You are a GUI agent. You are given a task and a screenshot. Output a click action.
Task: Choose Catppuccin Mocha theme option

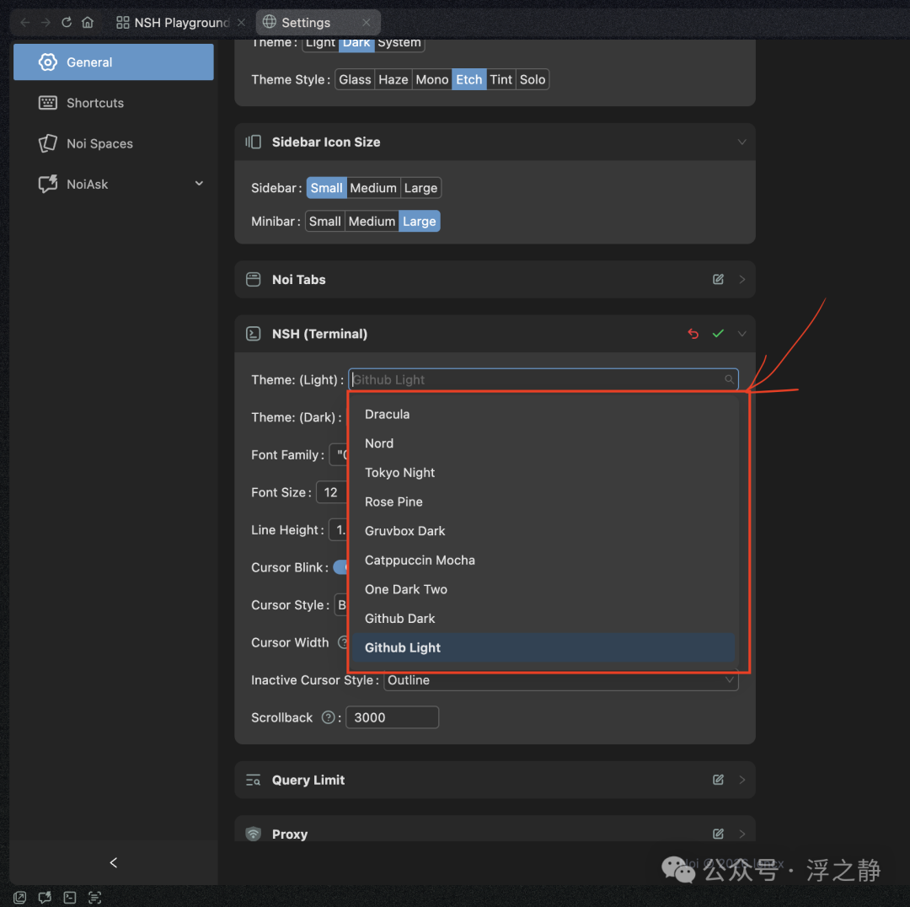click(543, 561)
